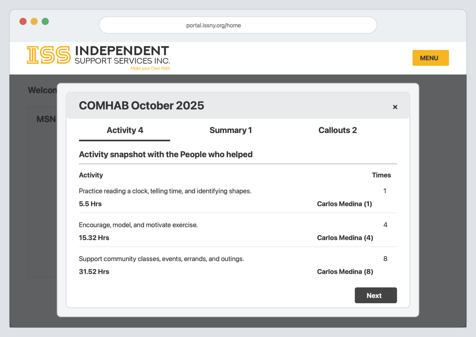Click the '15.32 Hrs' value
Screen dimensions: 476x337
point(94,238)
